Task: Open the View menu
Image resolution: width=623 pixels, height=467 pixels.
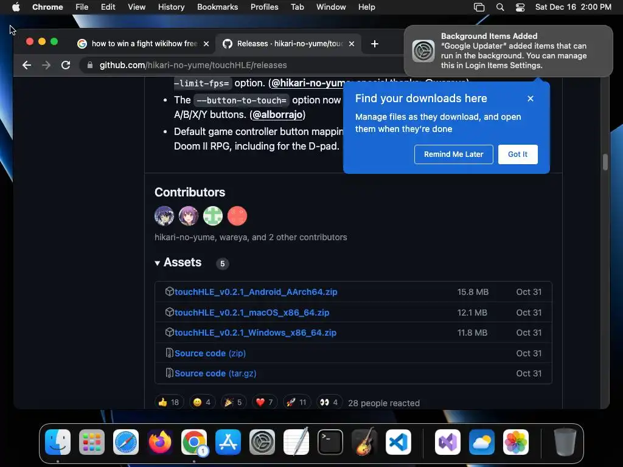Action: click(136, 7)
